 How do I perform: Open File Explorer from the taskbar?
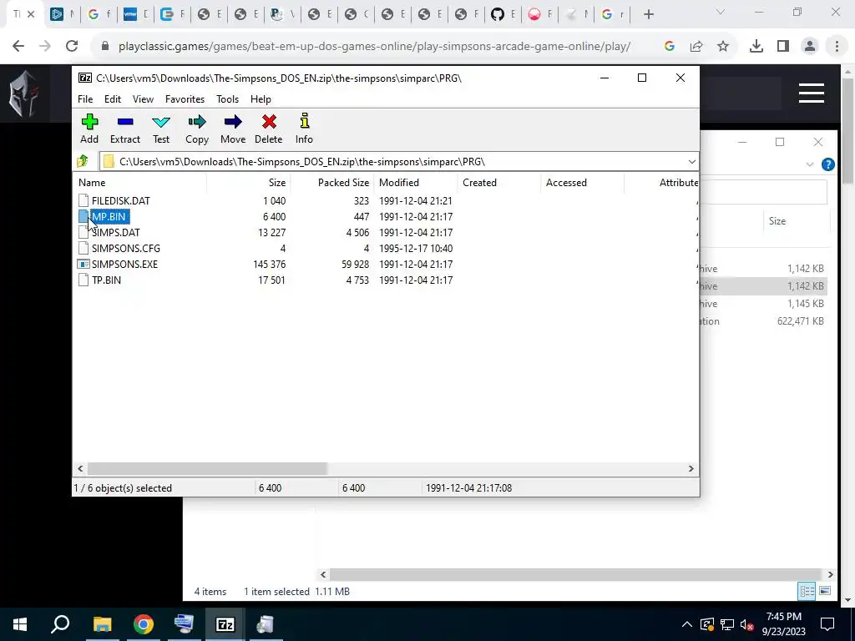102,624
